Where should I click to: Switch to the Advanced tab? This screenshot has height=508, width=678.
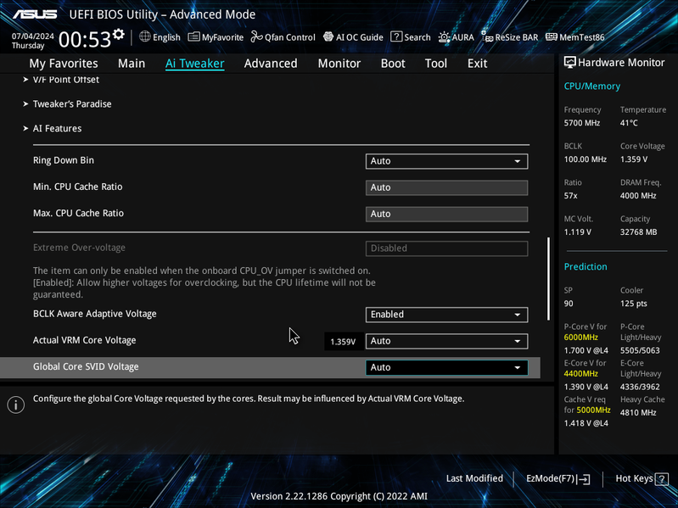(271, 64)
